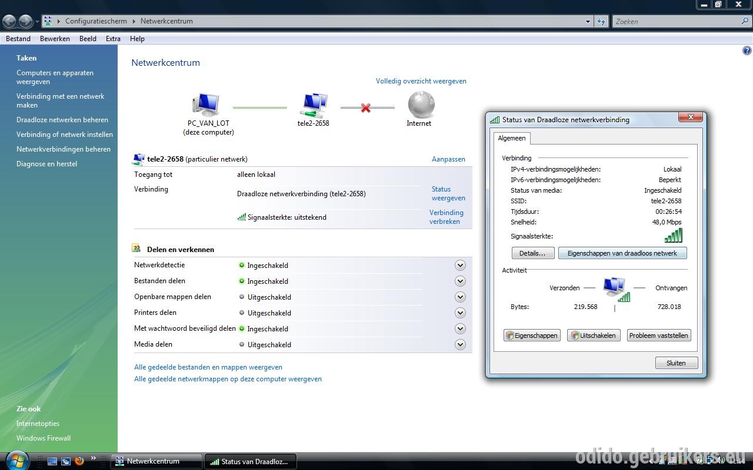The width and height of the screenshot is (753, 470).
Task: Click the Delen en verkennen icon
Action: pyautogui.click(x=136, y=249)
